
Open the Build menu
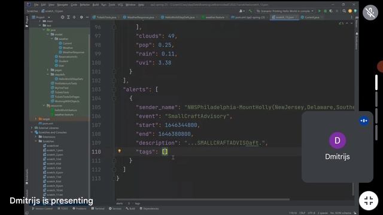click(96, 5)
